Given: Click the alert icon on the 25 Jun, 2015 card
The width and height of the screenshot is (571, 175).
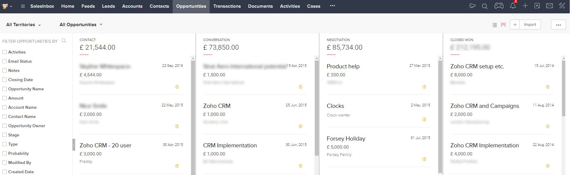Looking at the screenshot, I should click(301, 126).
